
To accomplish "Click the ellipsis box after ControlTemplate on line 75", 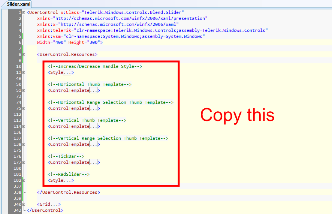I will tap(93, 108).
